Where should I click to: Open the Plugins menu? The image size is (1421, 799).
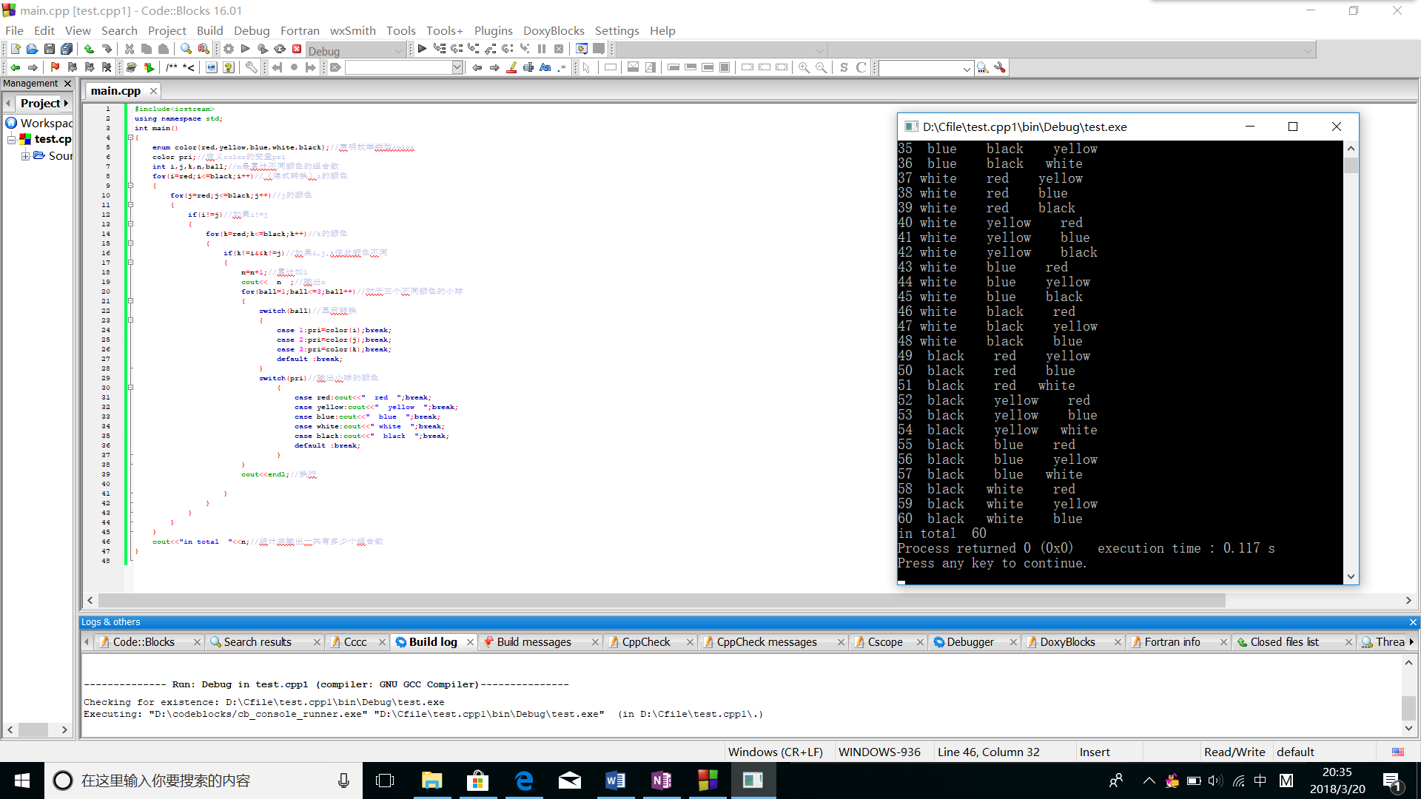pos(493,30)
